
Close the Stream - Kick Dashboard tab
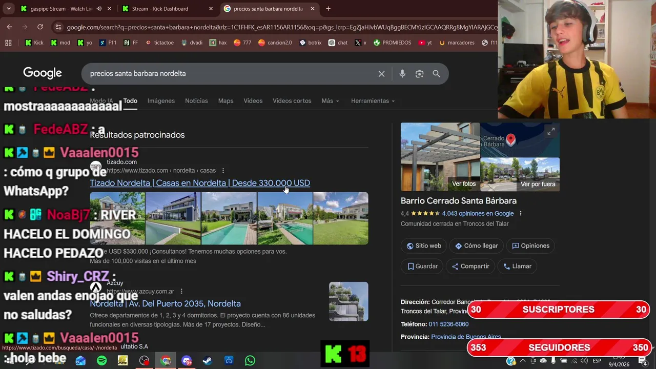[x=211, y=9]
